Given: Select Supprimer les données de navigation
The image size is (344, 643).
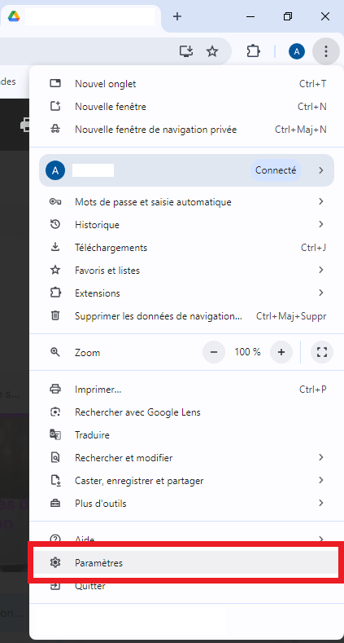Looking at the screenshot, I should [186, 316].
